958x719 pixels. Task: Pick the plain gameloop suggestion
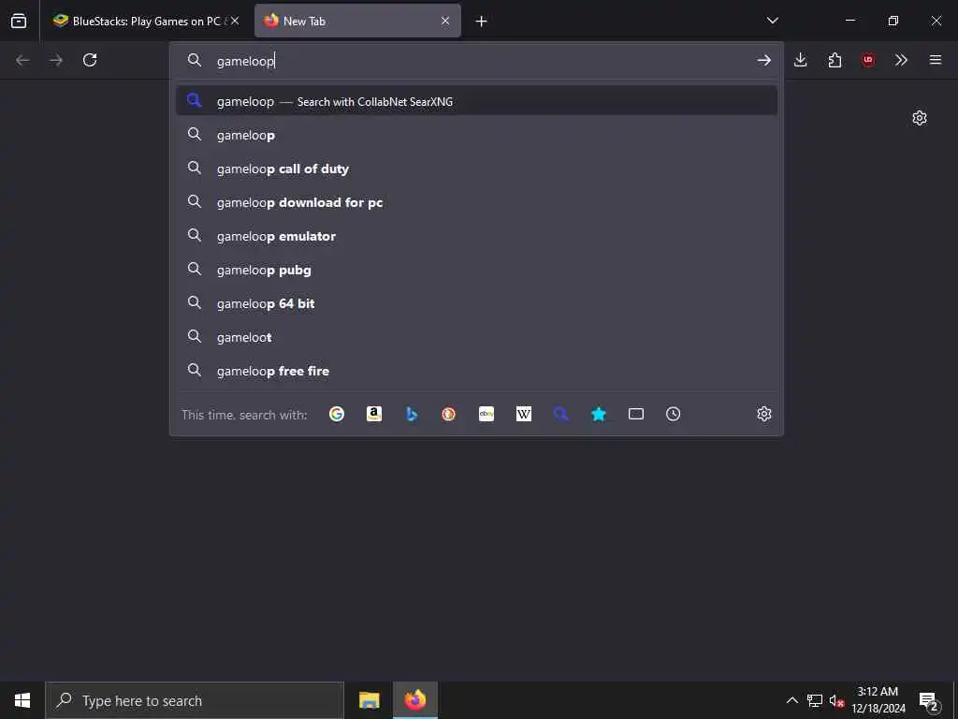coord(476,135)
